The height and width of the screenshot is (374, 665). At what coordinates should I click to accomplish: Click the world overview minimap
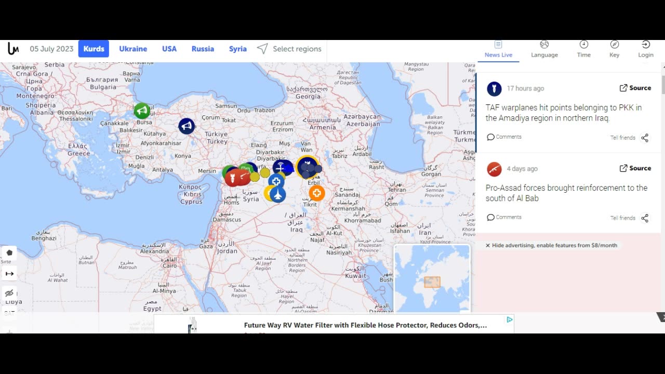pos(432,278)
